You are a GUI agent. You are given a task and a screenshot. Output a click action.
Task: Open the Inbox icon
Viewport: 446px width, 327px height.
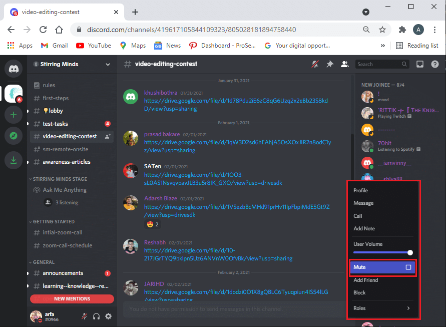pyautogui.click(x=420, y=64)
